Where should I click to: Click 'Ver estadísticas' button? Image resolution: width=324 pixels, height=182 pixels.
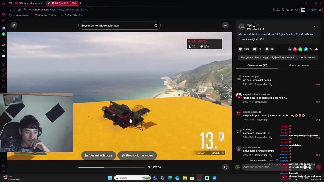coord(98,155)
